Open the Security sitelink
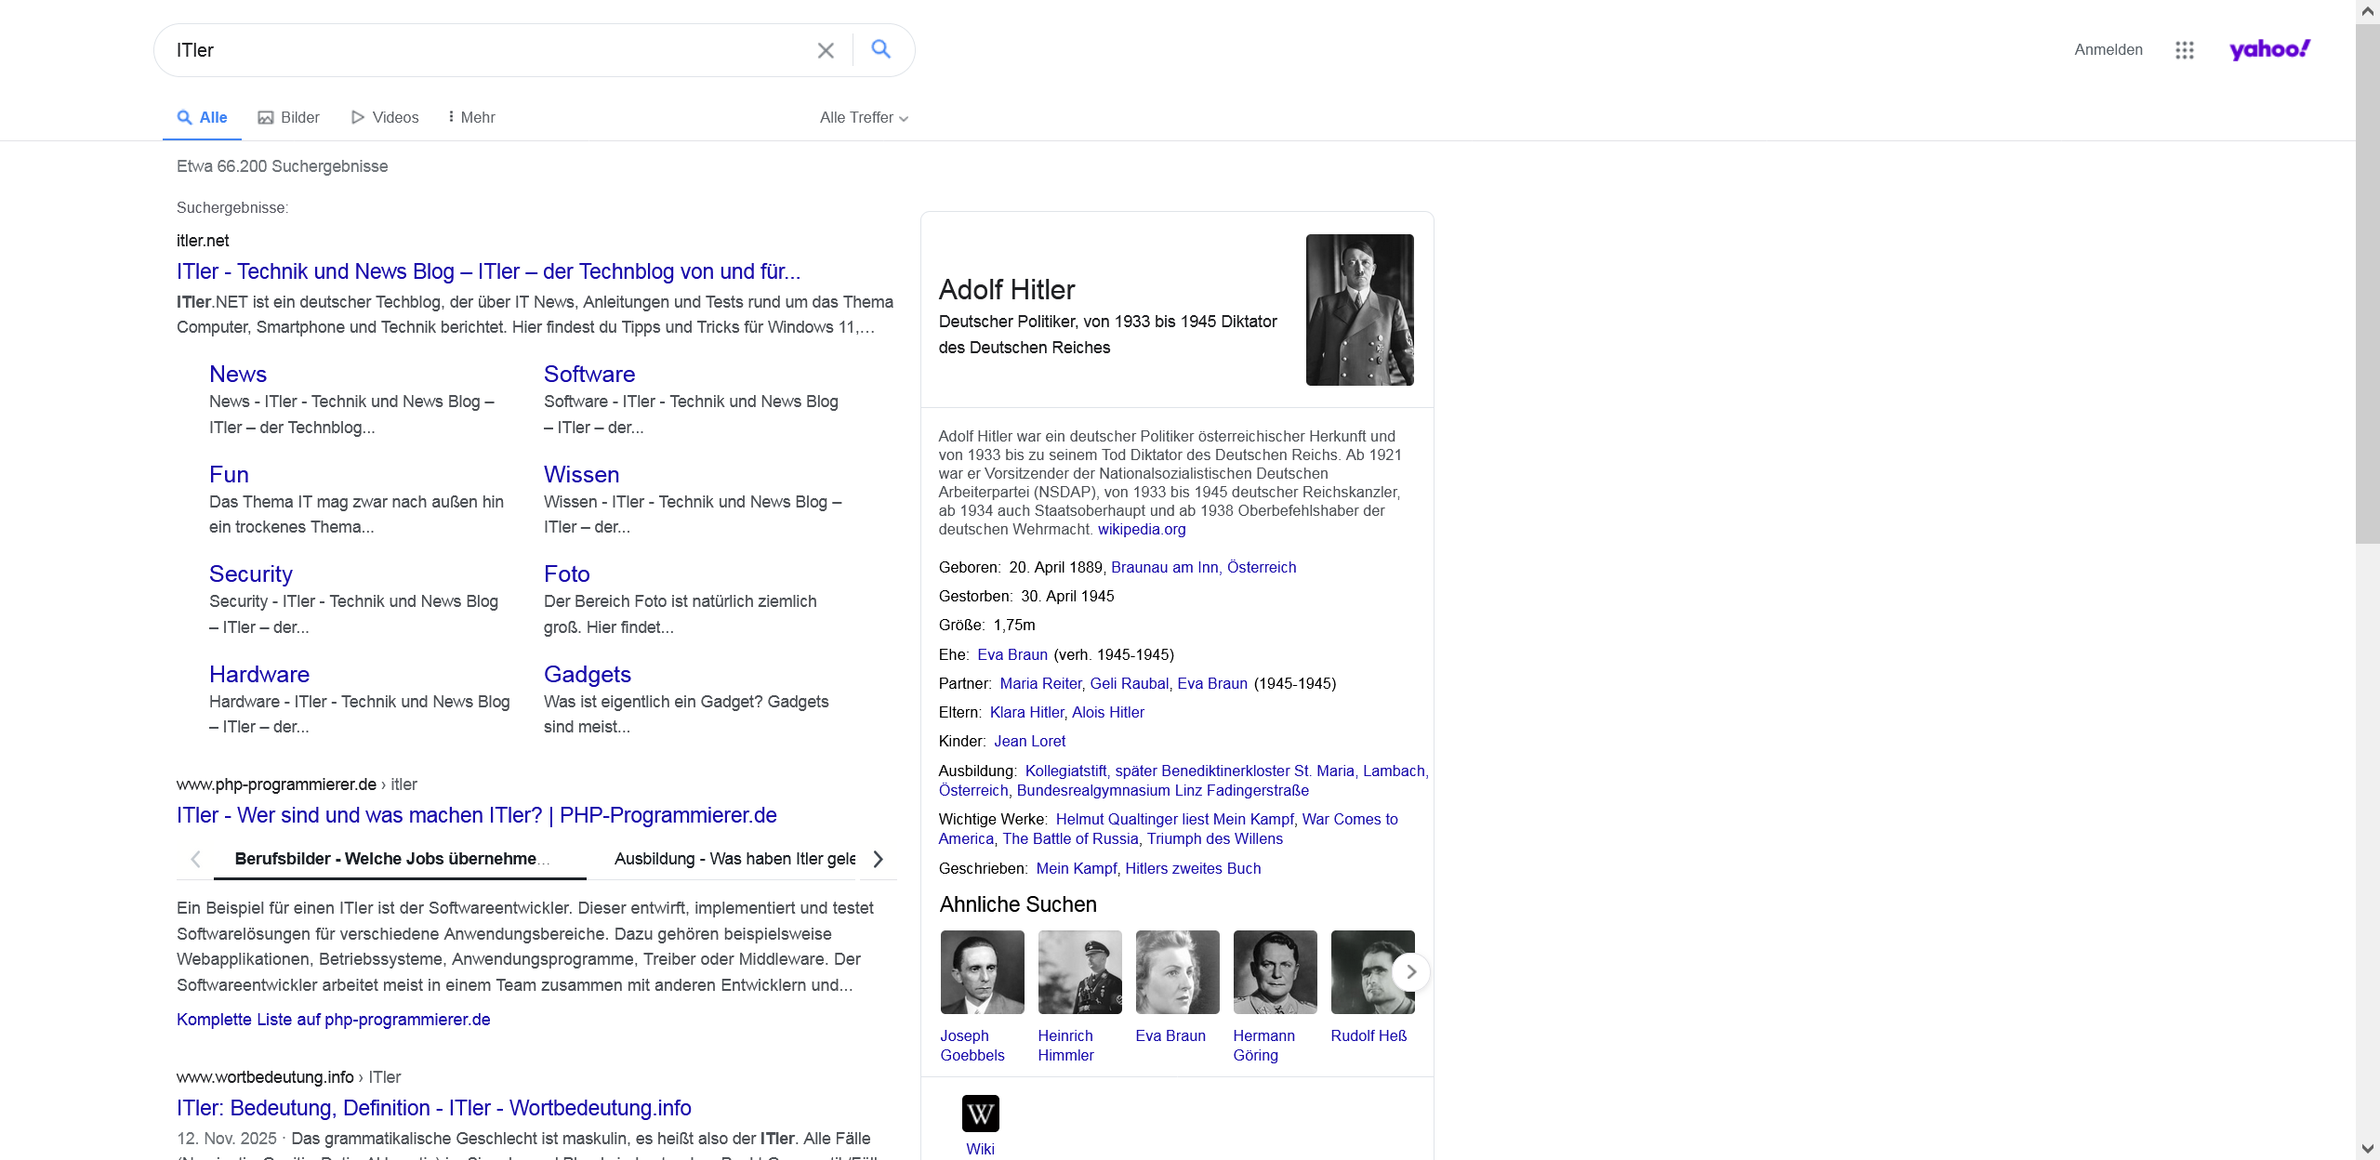The width and height of the screenshot is (2380, 1160). [x=251, y=573]
